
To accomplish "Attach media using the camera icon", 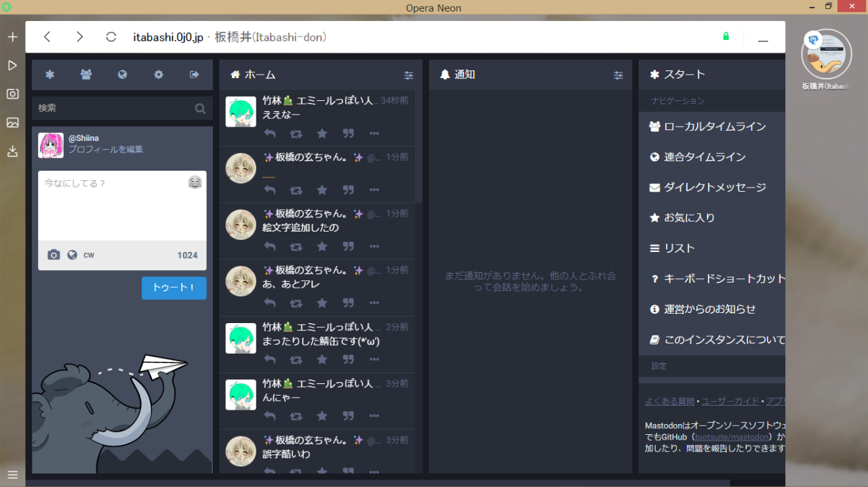I will 54,255.
